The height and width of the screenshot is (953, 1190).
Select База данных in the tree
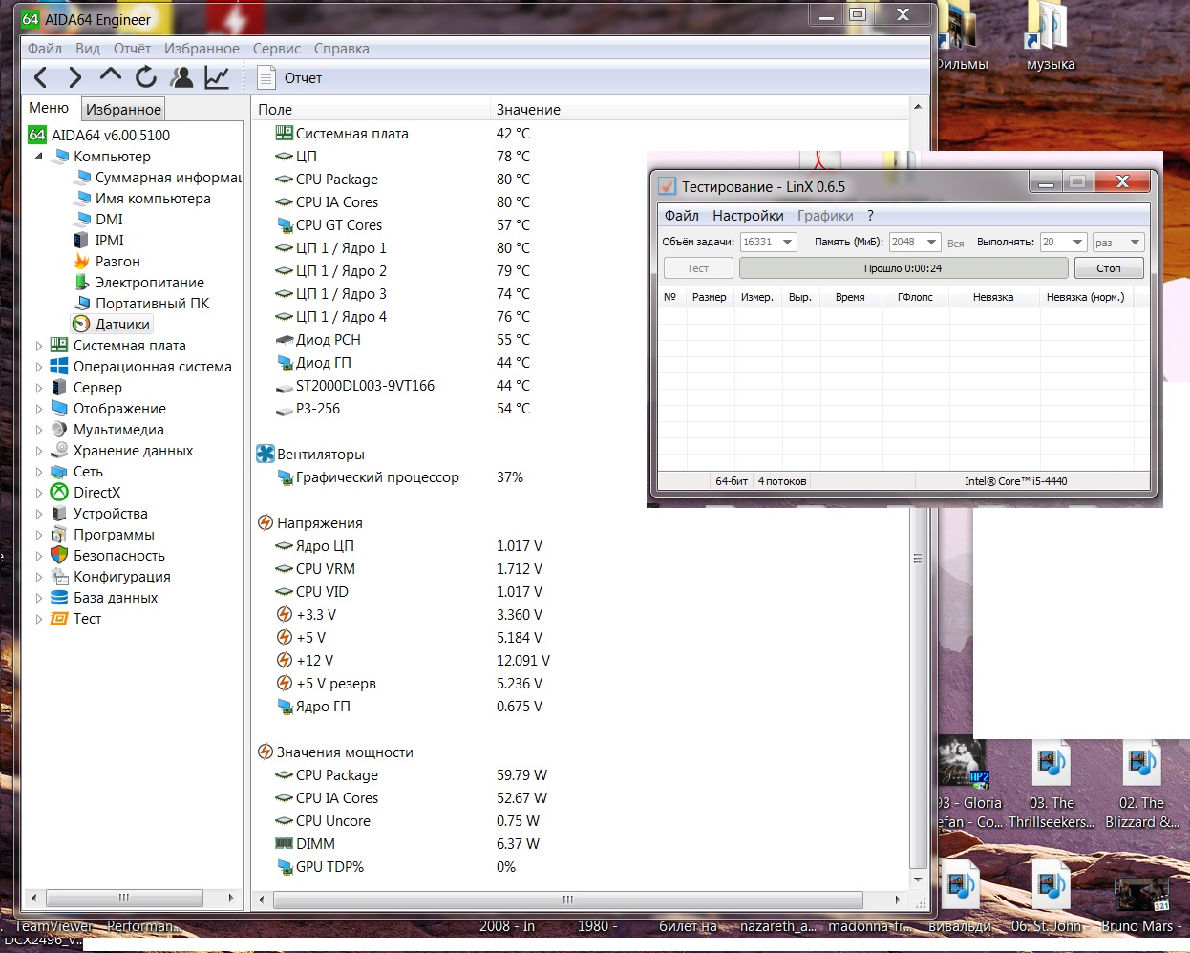point(116,598)
